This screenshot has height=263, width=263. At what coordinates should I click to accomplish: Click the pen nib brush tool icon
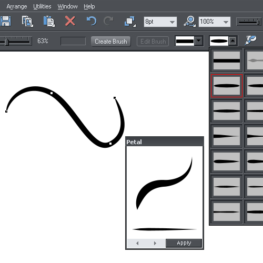point(251,40)
